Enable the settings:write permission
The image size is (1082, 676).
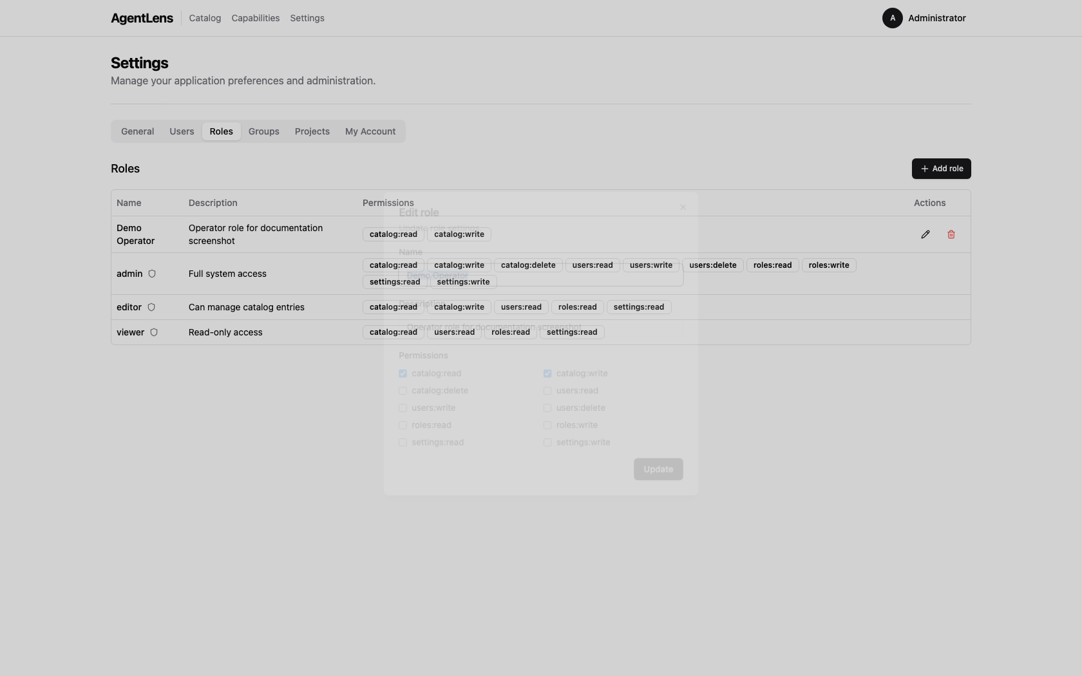pyautogui.click(x=547, y=442)
